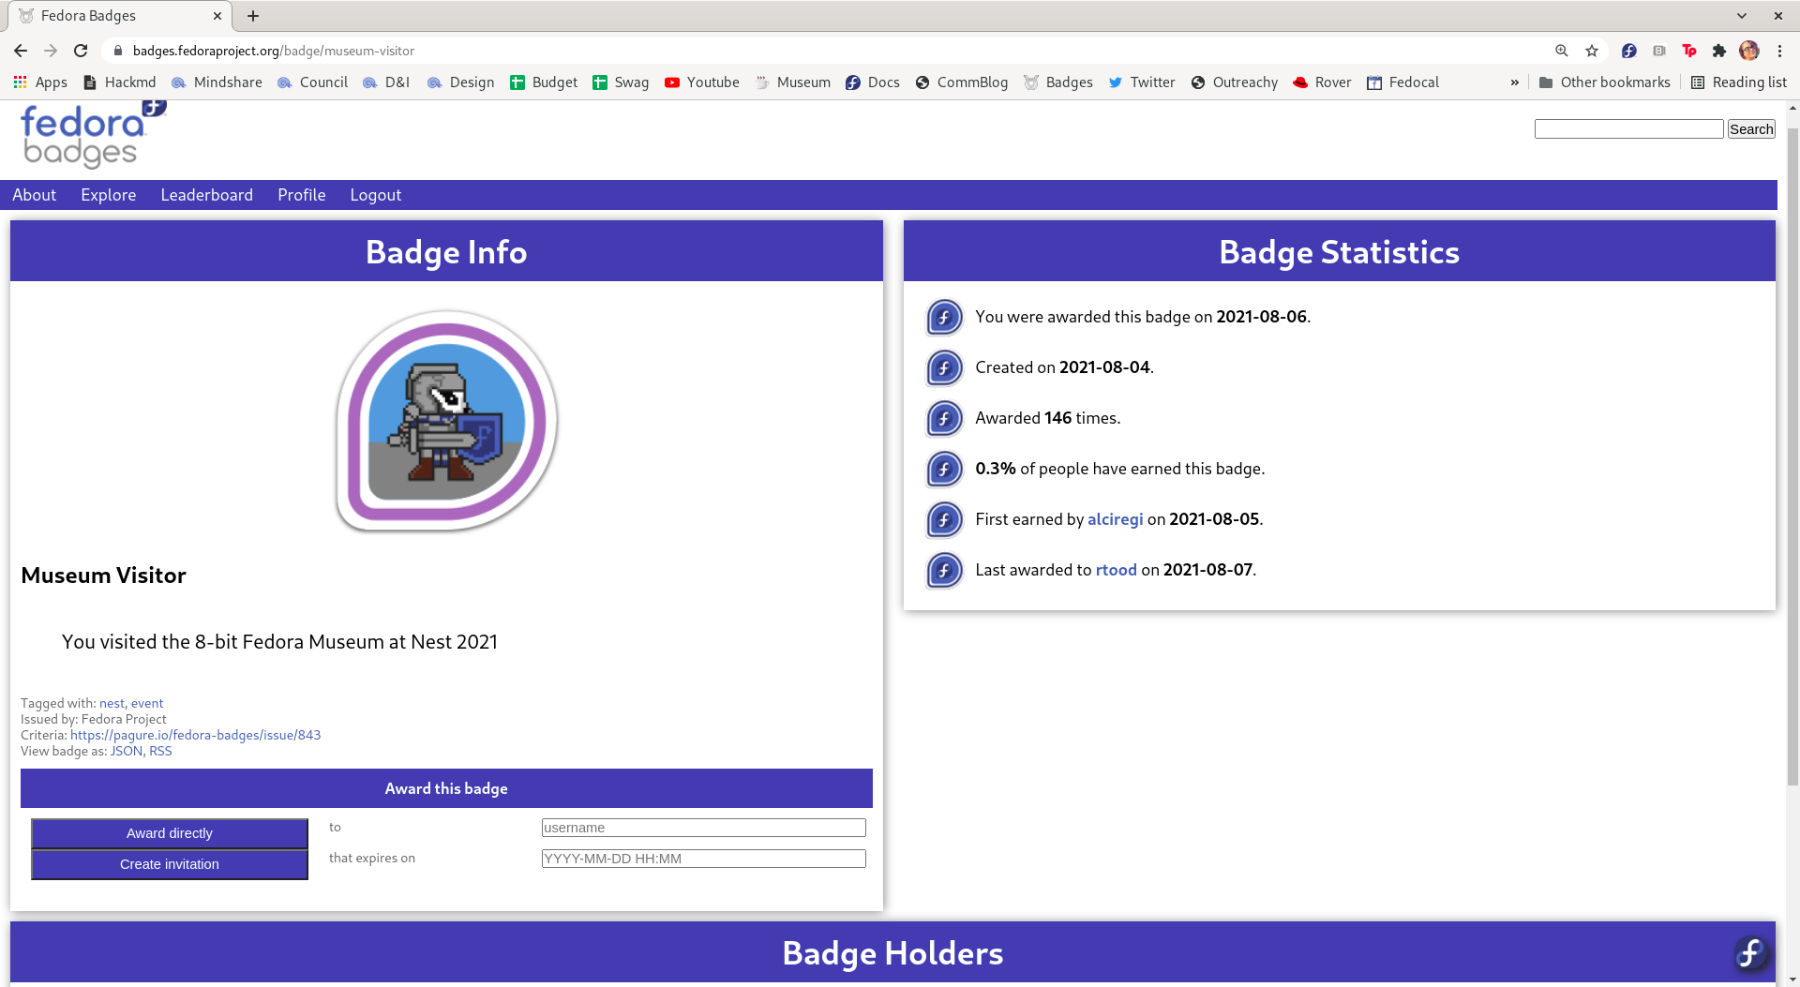Open the Swag bookmark
Viewport: 1800px width, 987px height.
click(x=621, y=82)
